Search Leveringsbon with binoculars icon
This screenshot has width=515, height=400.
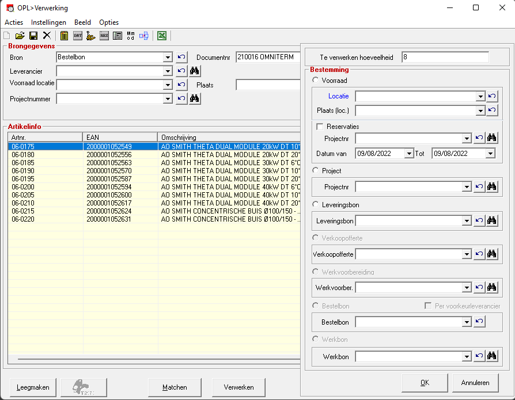pos(492,220)
